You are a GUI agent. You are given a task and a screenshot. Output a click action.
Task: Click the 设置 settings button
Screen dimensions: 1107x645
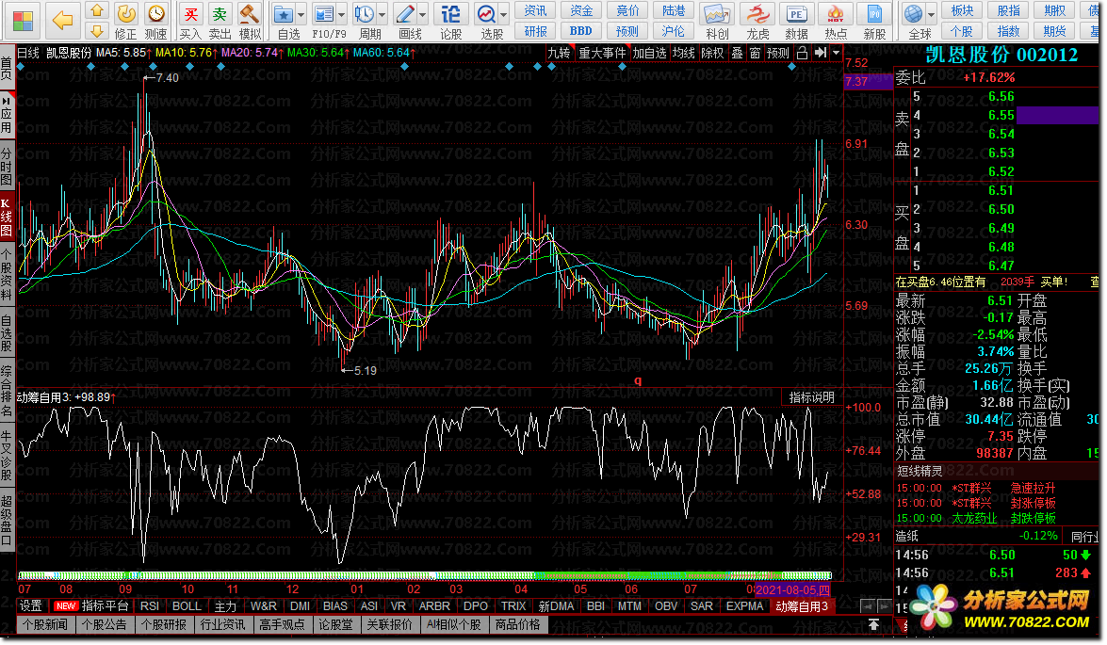coord(31,606)
